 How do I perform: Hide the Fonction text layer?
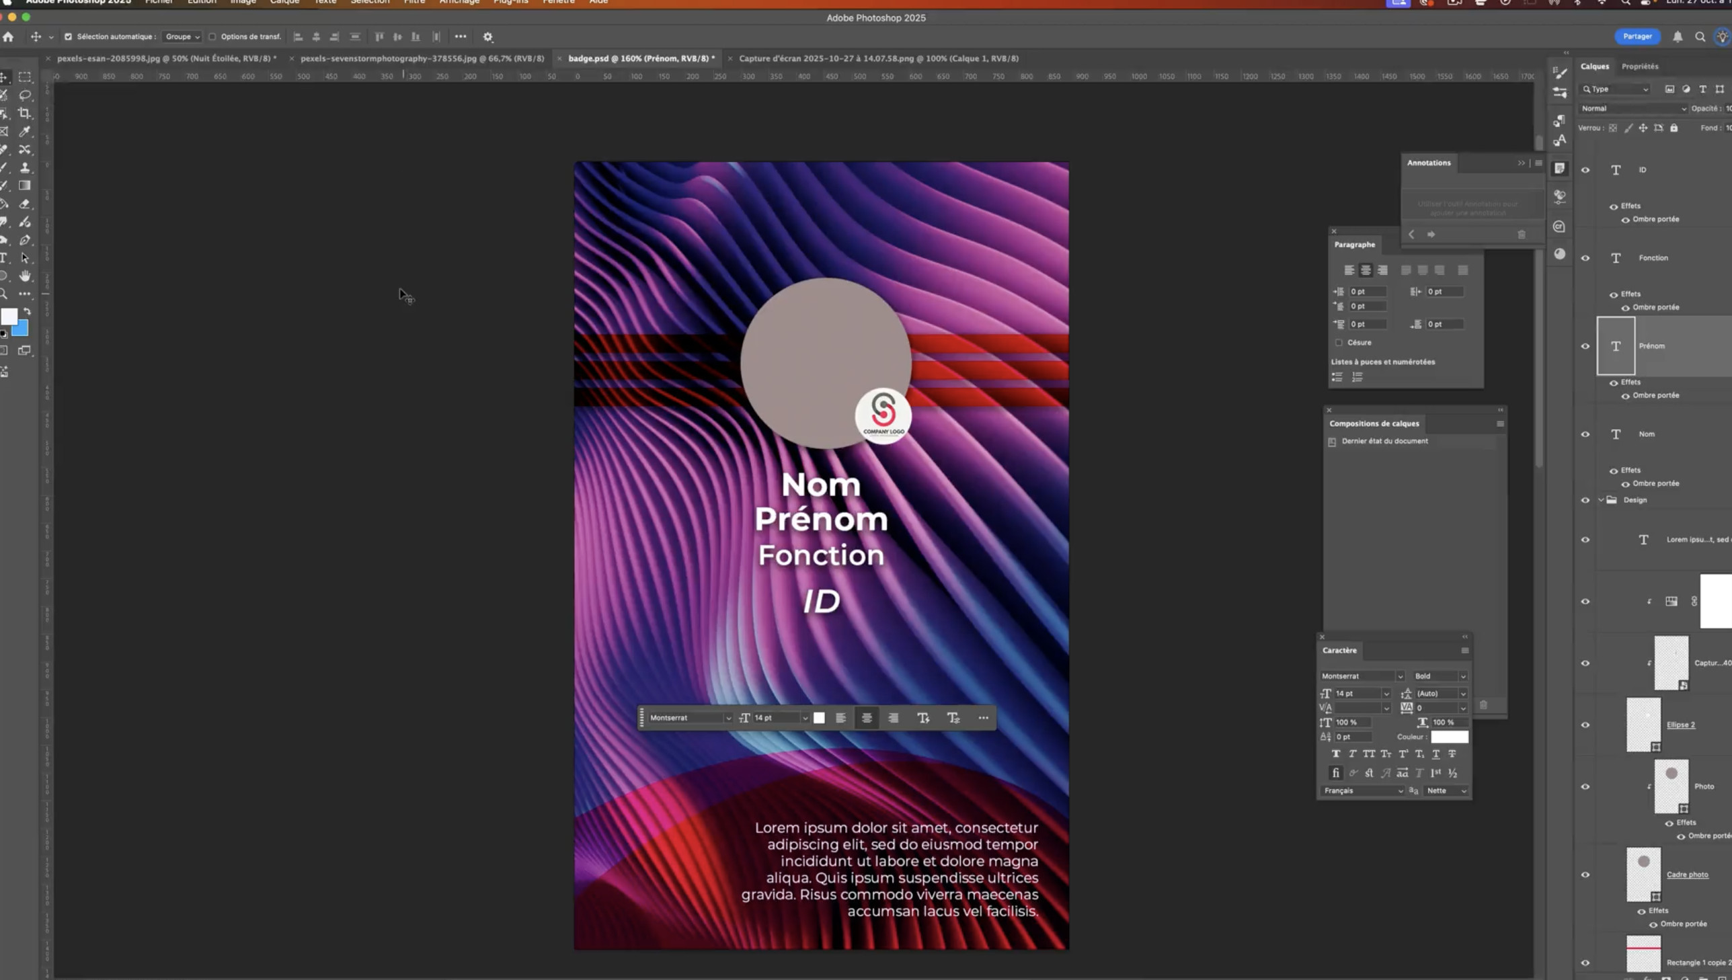tap(1585, 259)
